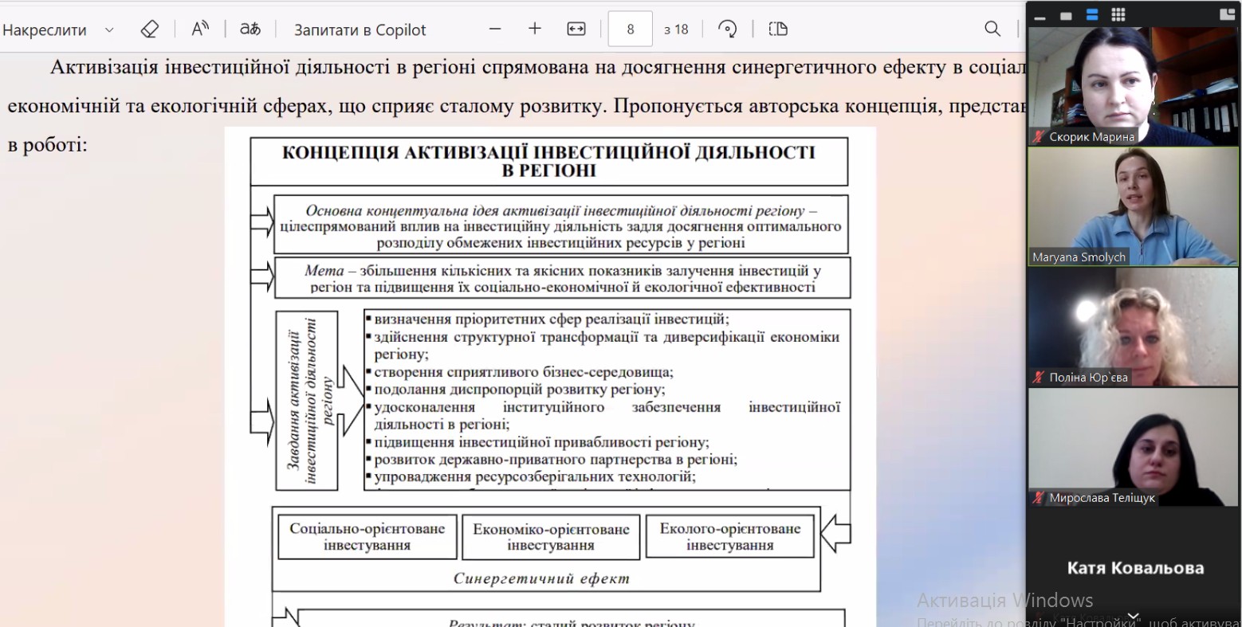Toggle fit to width icon
This screenshot has height=627, width=1242.
coord(576,29)
